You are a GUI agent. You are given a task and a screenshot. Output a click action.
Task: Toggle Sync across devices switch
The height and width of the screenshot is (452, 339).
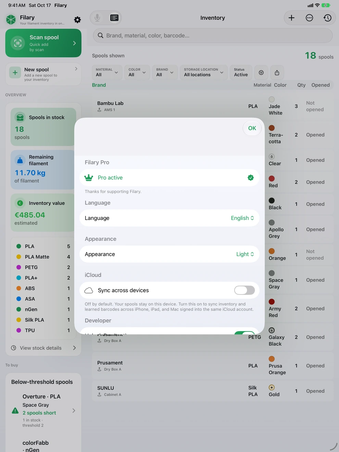(244, 290)
